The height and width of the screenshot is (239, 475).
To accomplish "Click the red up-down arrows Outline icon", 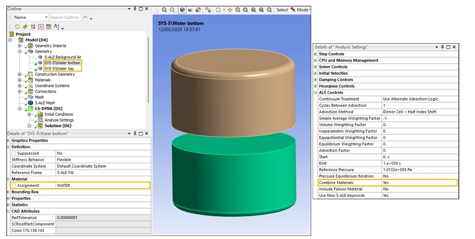I will (33, 27).
